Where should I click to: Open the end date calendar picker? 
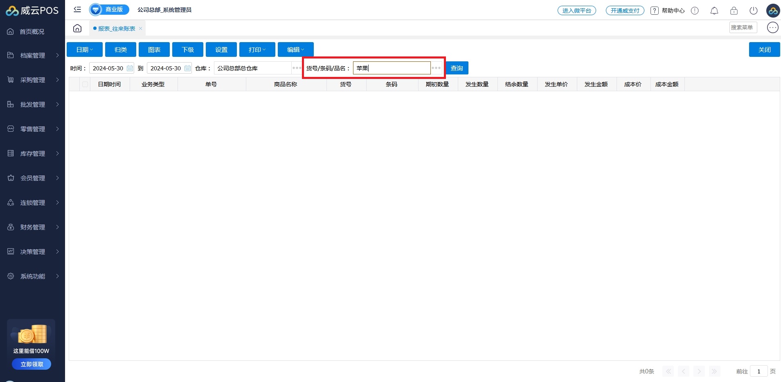click(x=187, y=68)
